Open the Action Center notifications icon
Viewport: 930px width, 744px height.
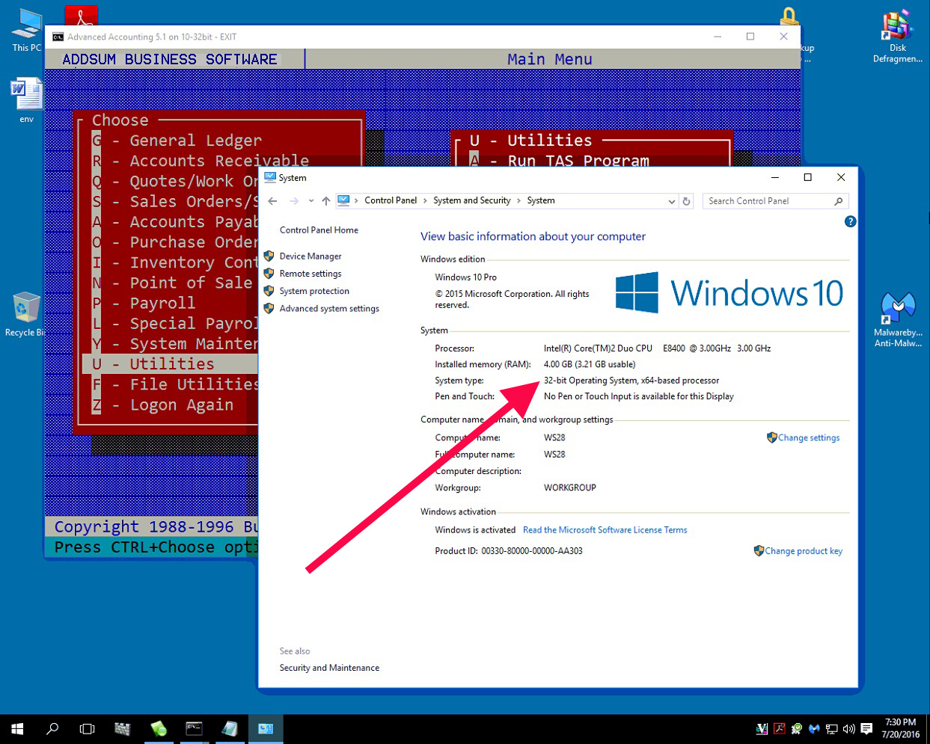tap(866, 728)
